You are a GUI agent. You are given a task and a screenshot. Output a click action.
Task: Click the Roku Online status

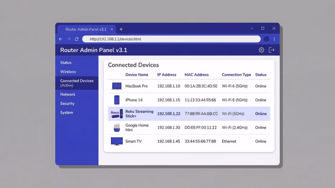261,114
